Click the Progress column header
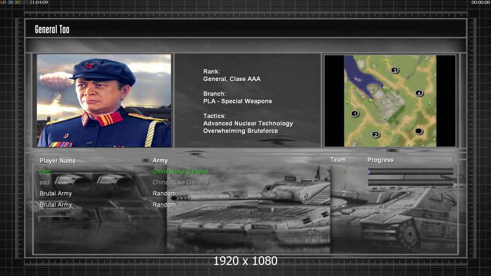The height and width of the screenshot is (276, 491). coord(380,160)
